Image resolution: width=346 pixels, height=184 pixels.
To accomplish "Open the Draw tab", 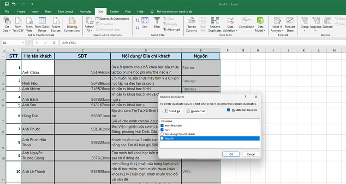I will pos(48,11).
